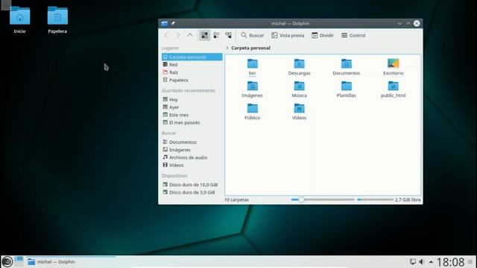The width and height of the screenshot is (477, 268).
Task: Click the desktop toolbox in the corner
Action: click(x=6, y=5)
